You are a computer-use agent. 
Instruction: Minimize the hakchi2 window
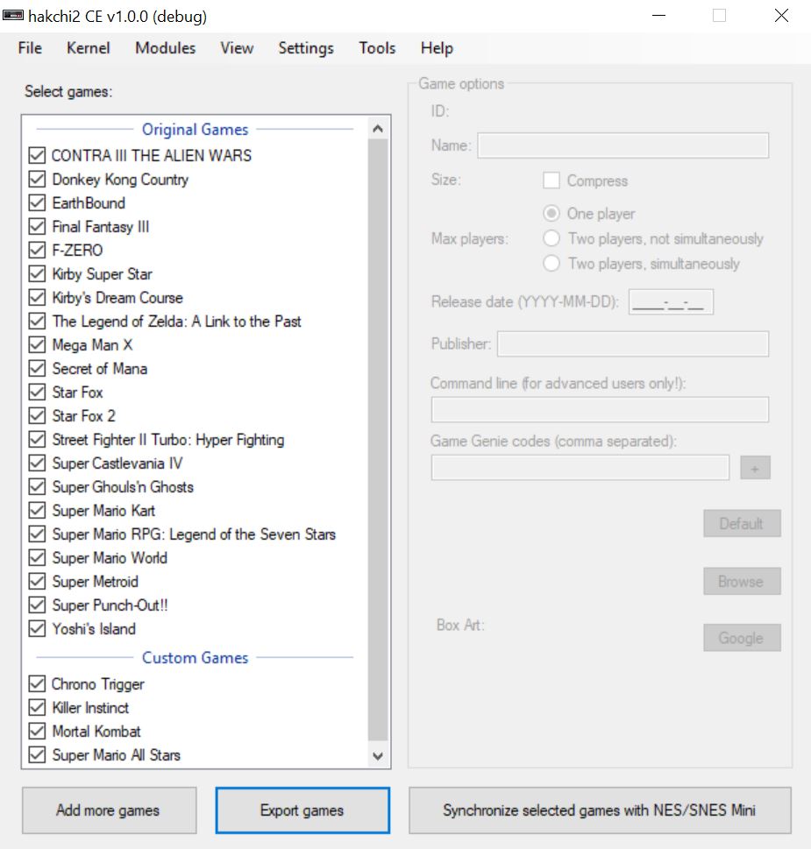click(658, 16)
